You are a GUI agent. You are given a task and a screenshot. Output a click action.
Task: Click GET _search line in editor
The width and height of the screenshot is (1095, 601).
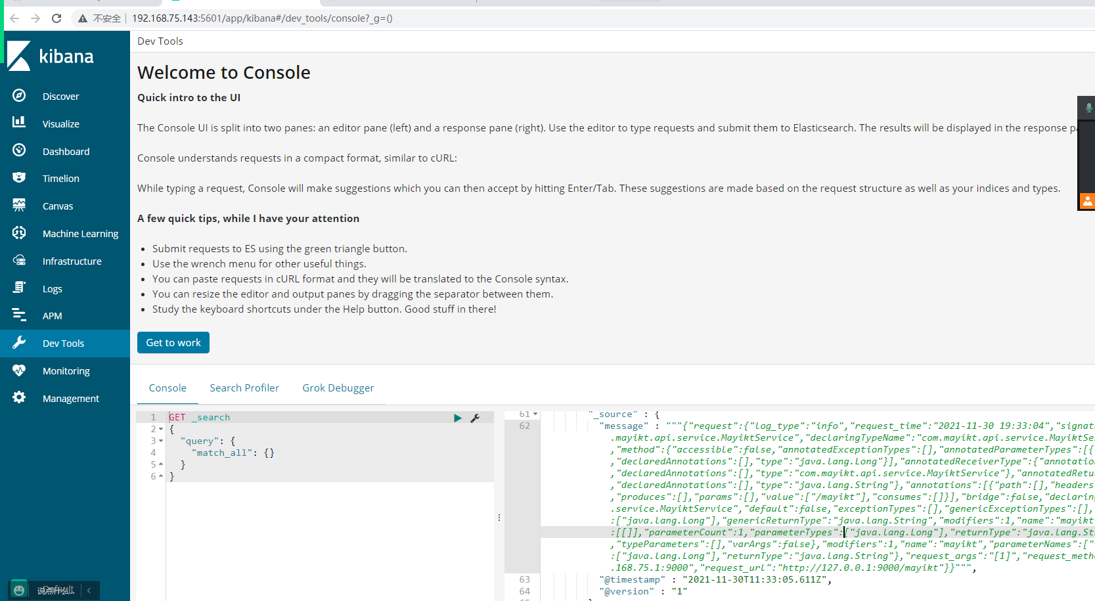click(200, 417)
